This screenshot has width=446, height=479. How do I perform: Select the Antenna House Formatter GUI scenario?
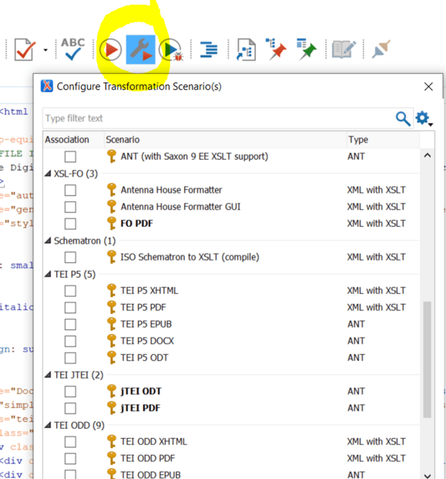coord(180,206)
